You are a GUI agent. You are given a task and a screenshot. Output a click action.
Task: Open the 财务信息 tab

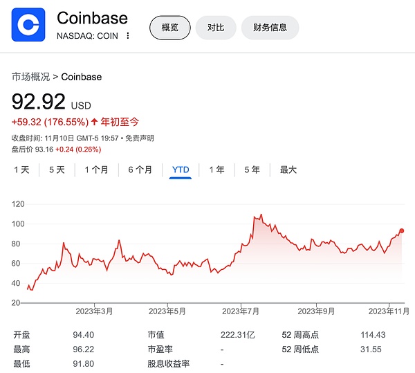(x=270, y=28)
